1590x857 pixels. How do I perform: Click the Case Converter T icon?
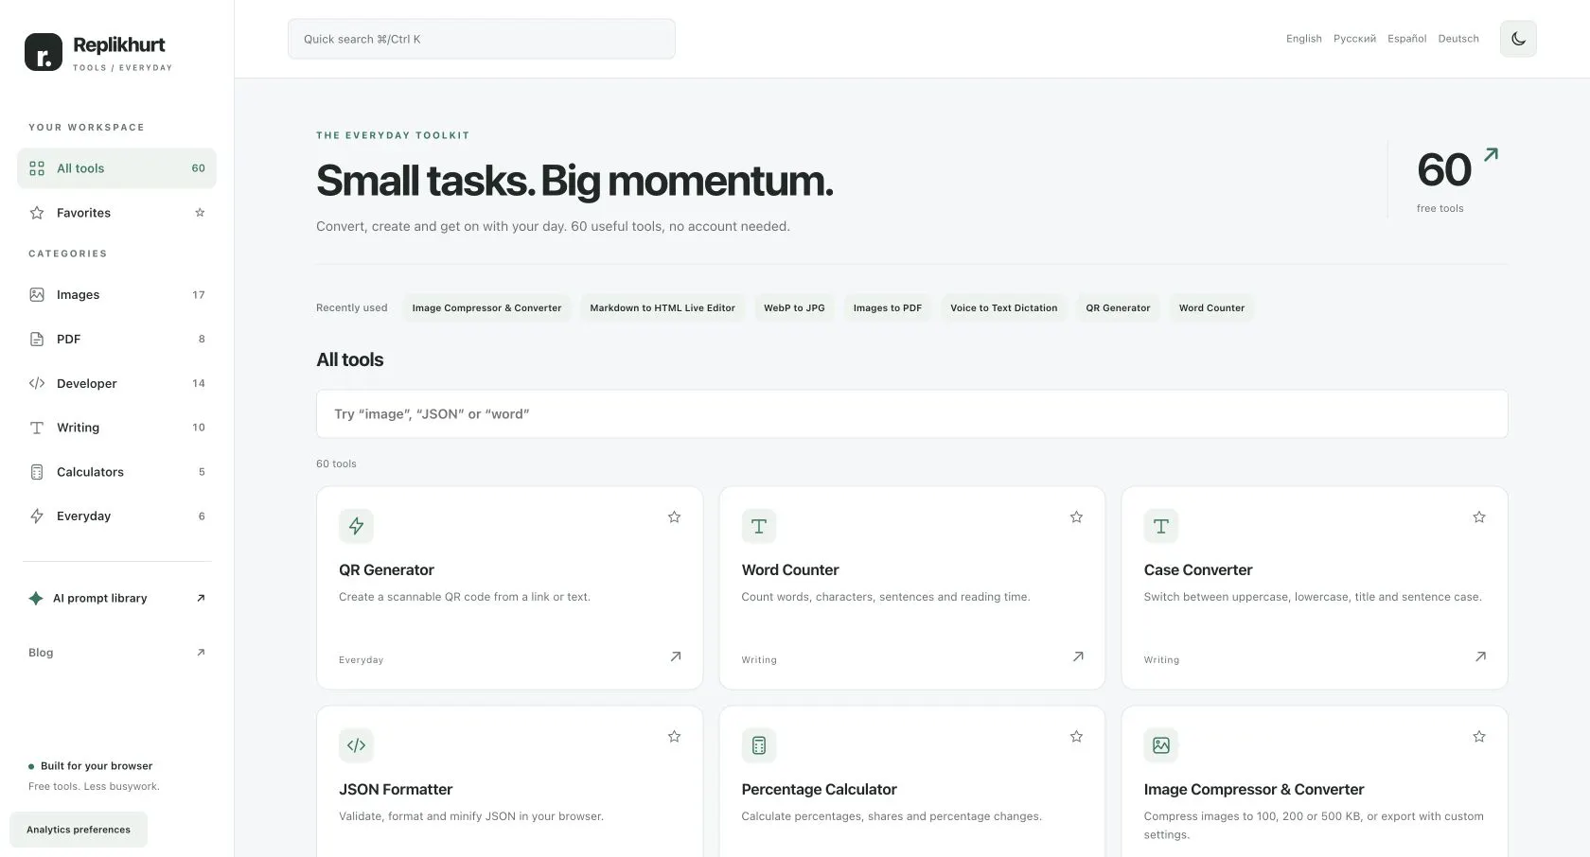click(1161, 526)
